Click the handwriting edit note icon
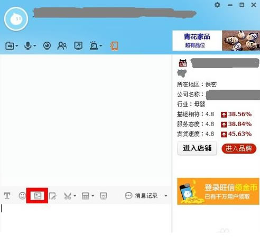This screenshot has height=238, width=260. [x=53, y=196]
